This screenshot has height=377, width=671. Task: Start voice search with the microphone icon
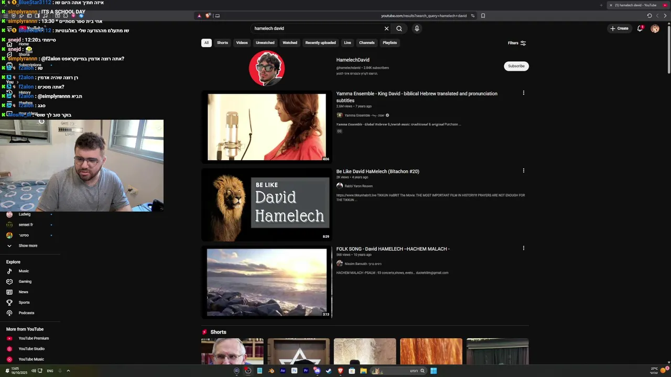(x=417, y=28)
